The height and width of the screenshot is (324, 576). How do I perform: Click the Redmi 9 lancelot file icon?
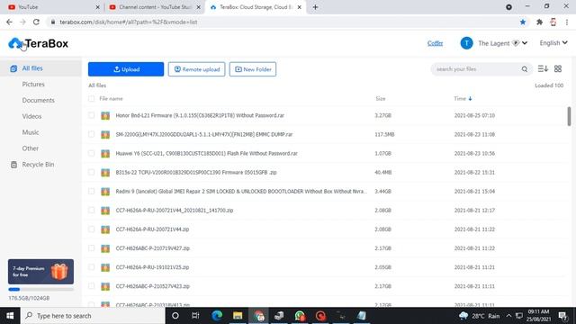pyautogui.click(x=105, y=192)
